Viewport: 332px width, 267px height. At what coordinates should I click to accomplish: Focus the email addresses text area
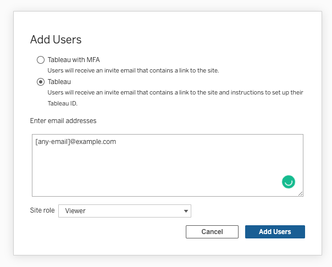(168, 165)
